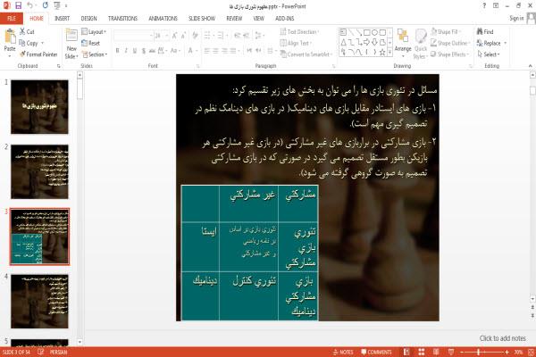The width and height of the screenshot is (536, 357).
Task: Open Ribbon Display Options
Action: pos(496,6)
